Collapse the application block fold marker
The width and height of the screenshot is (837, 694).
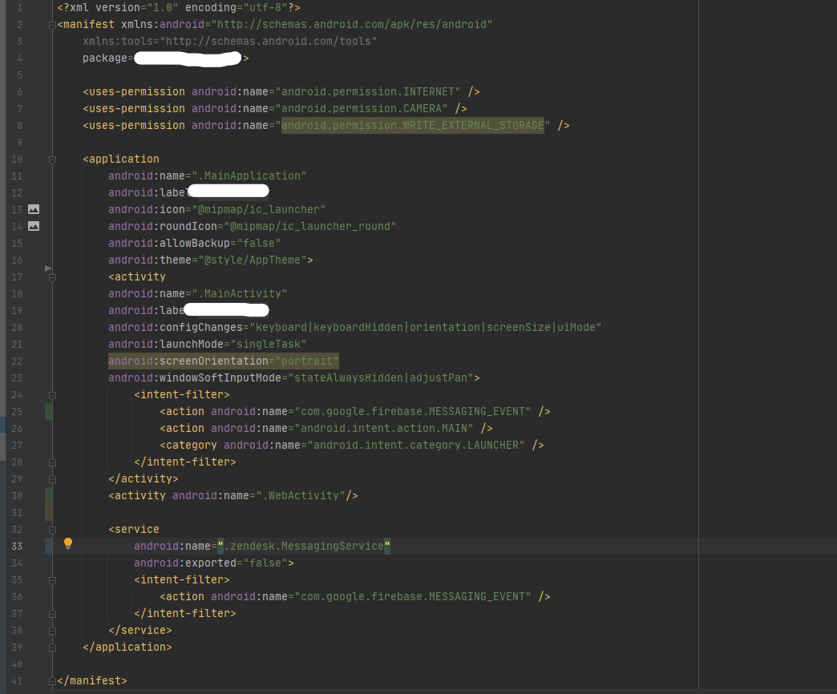tap(52, 159)
